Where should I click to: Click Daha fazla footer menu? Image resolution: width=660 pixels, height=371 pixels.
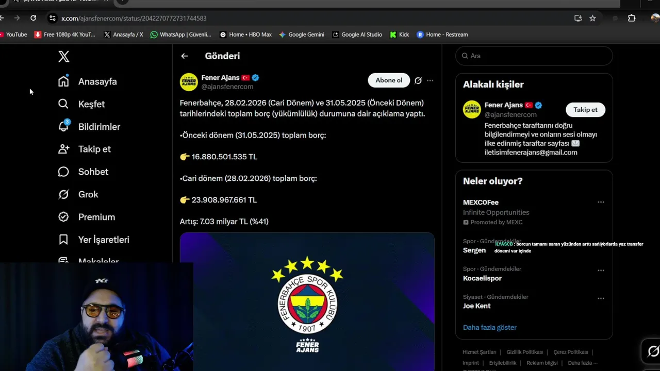point(583,363)
